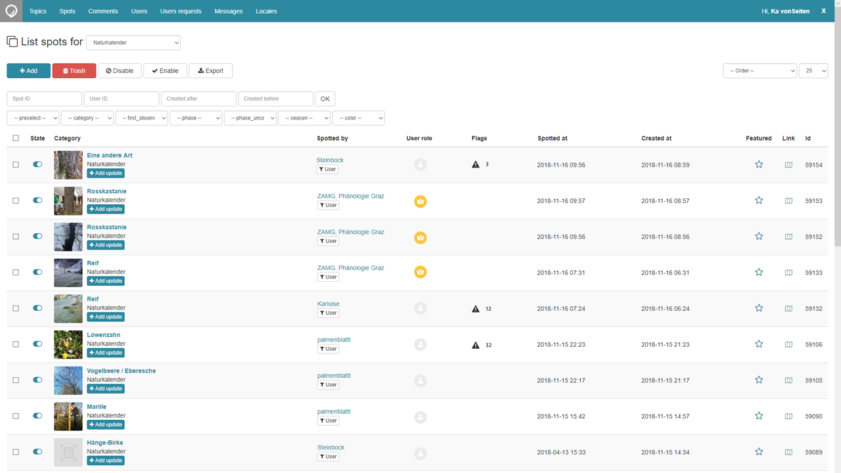Open the Users requests menu
Image resolution: width=841 pixels, height=473 pixels.
[181, 11]
